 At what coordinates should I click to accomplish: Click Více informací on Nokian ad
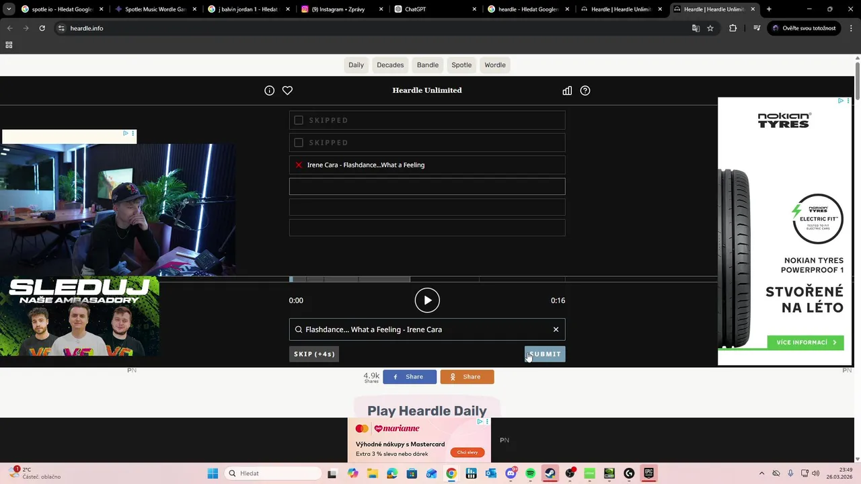tap(805, 342)
